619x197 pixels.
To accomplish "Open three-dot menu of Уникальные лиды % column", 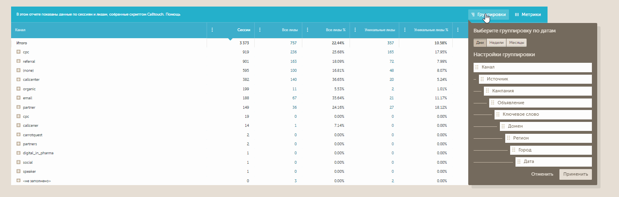I will pyautogui.click(x=405, y=30).
